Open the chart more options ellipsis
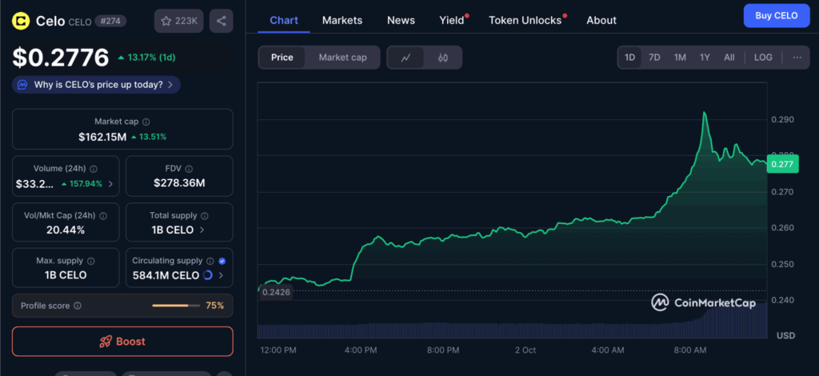The image size is (819, 376). pyautogui.click(x=797, y=58)
